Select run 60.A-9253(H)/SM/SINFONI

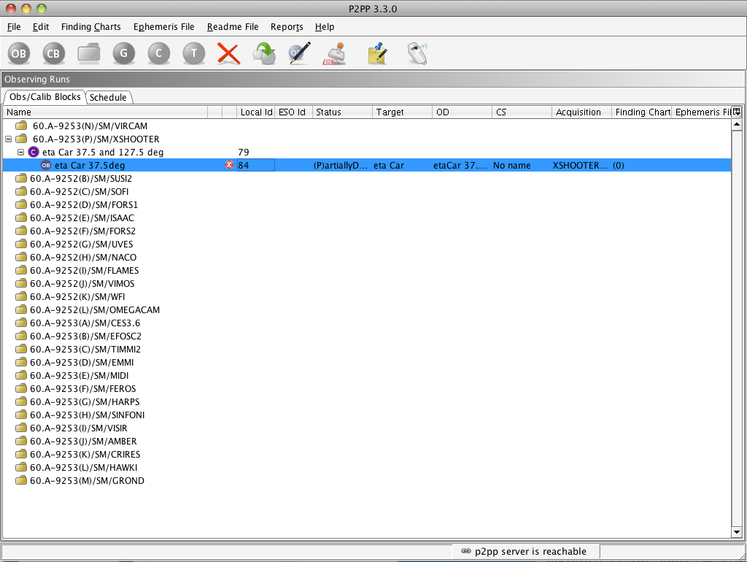tap(88, 415)
